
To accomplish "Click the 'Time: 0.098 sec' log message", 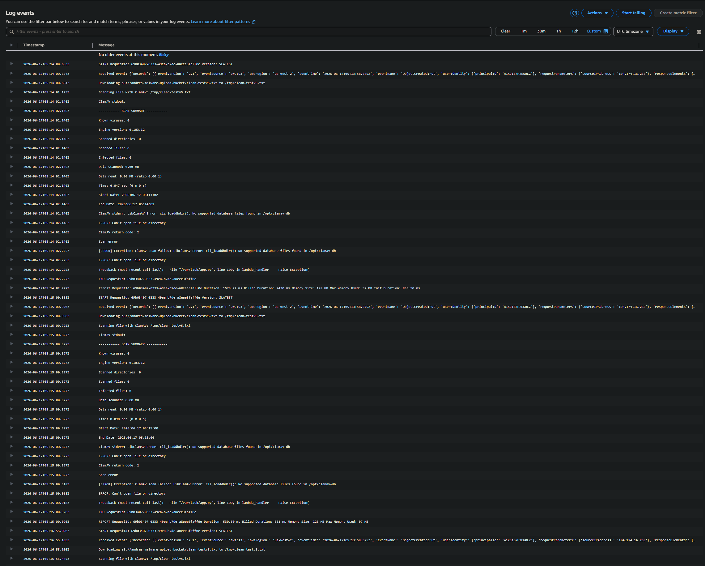I will pos(122,419).
